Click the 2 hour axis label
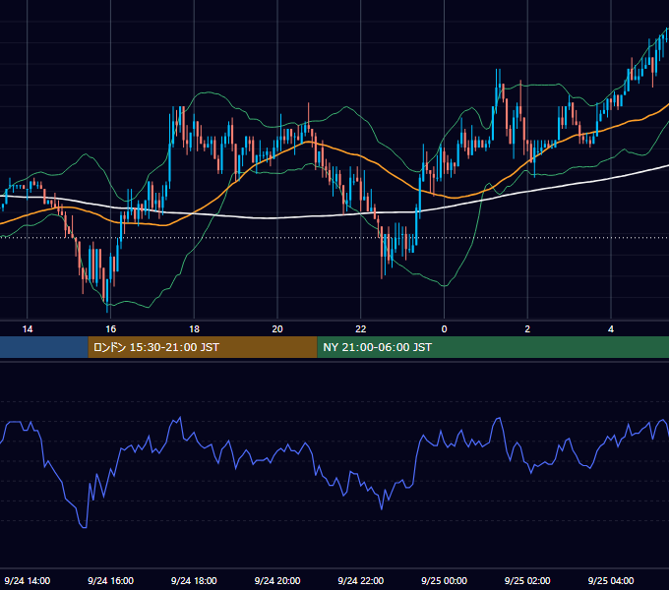Screen dimensions: 669x590 527,329
